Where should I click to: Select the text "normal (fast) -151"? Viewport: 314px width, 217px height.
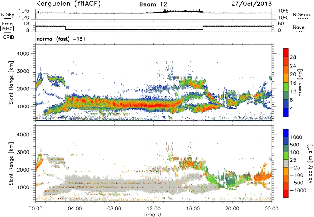coord(61,39)
